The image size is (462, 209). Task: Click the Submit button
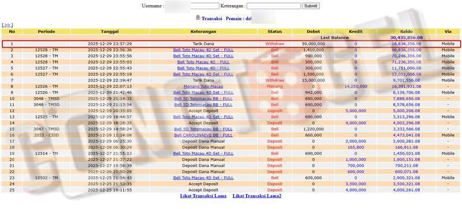311,6
